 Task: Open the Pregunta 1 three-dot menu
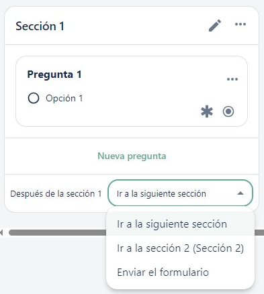[x=232, y=79]
